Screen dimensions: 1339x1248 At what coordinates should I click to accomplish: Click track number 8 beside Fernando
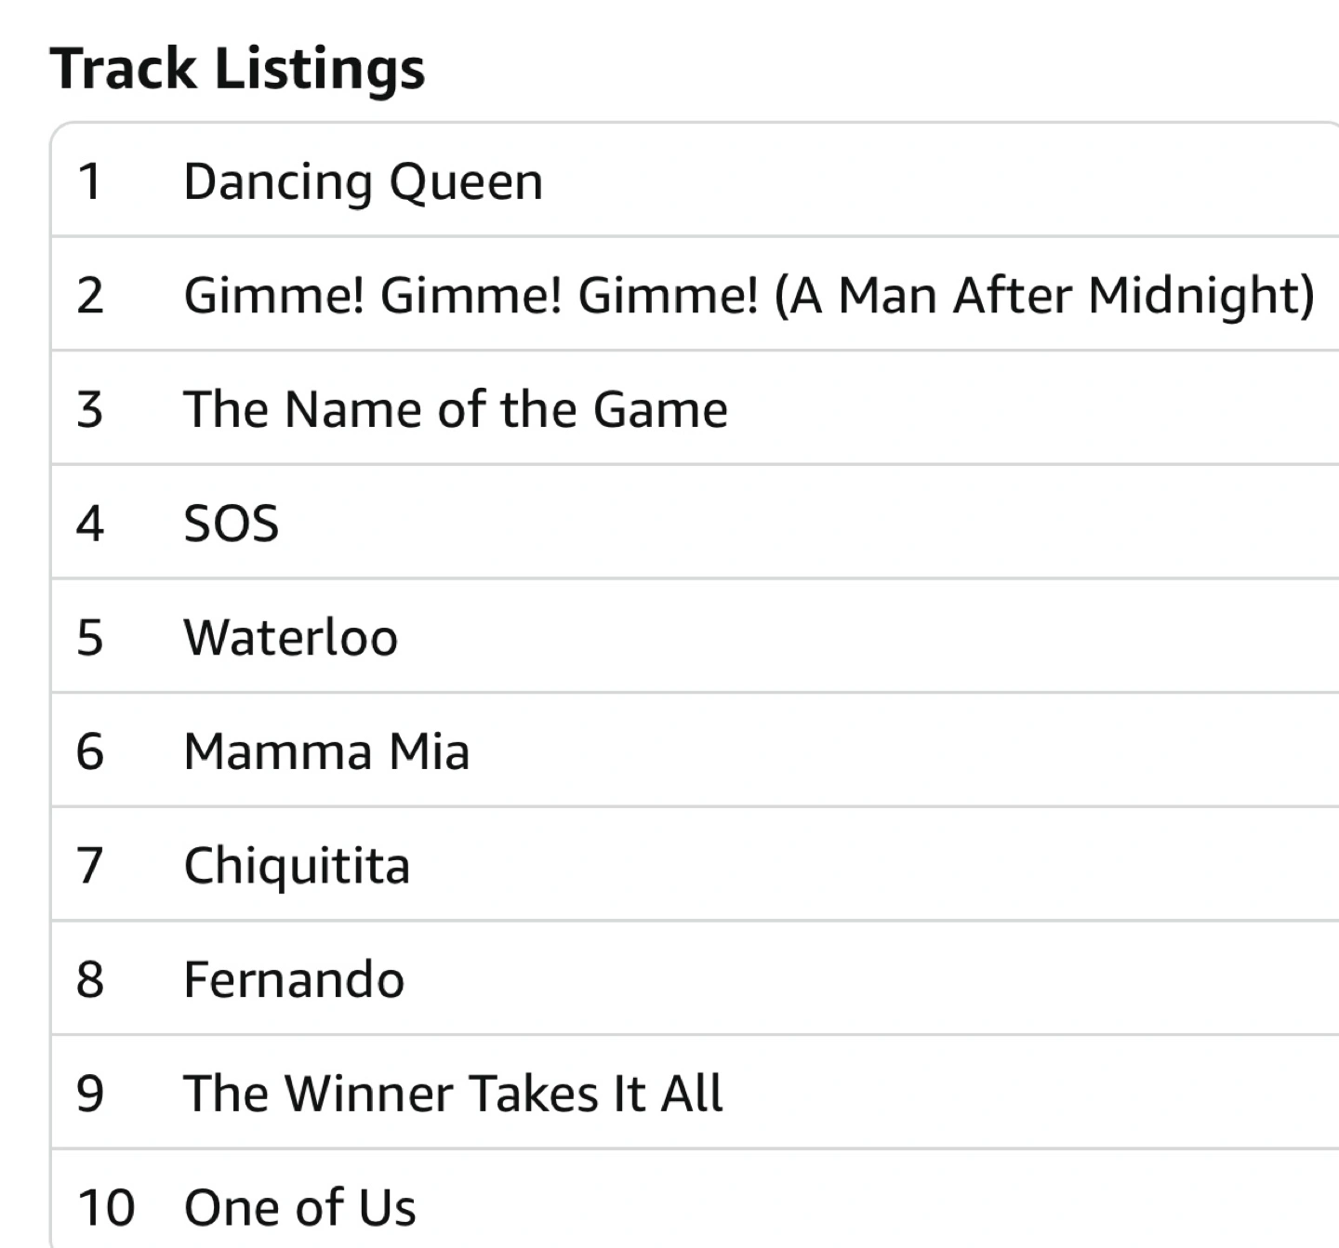(90, 979)
